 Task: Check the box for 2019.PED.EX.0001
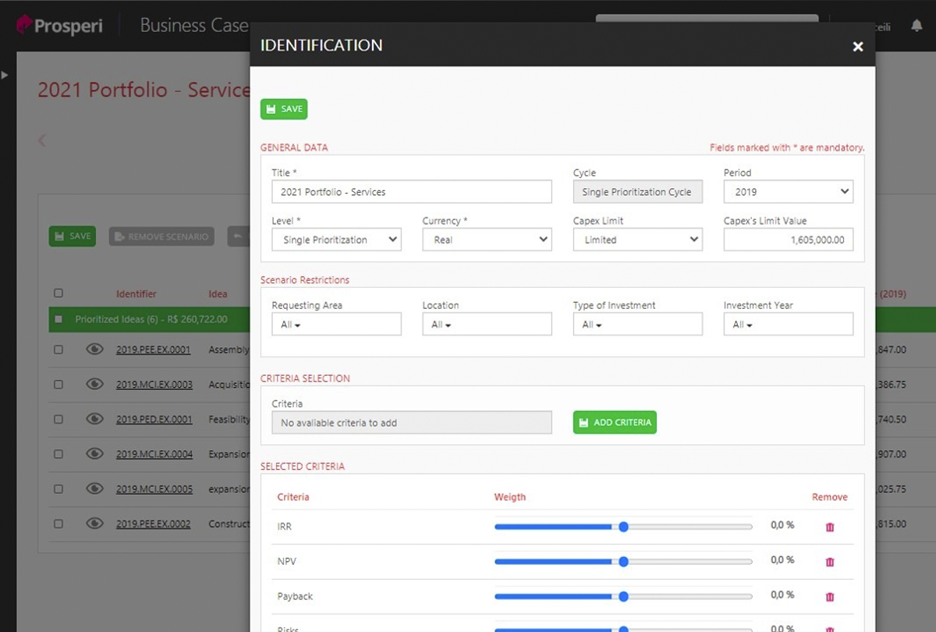pyautogui.click(x=58, y=419)
